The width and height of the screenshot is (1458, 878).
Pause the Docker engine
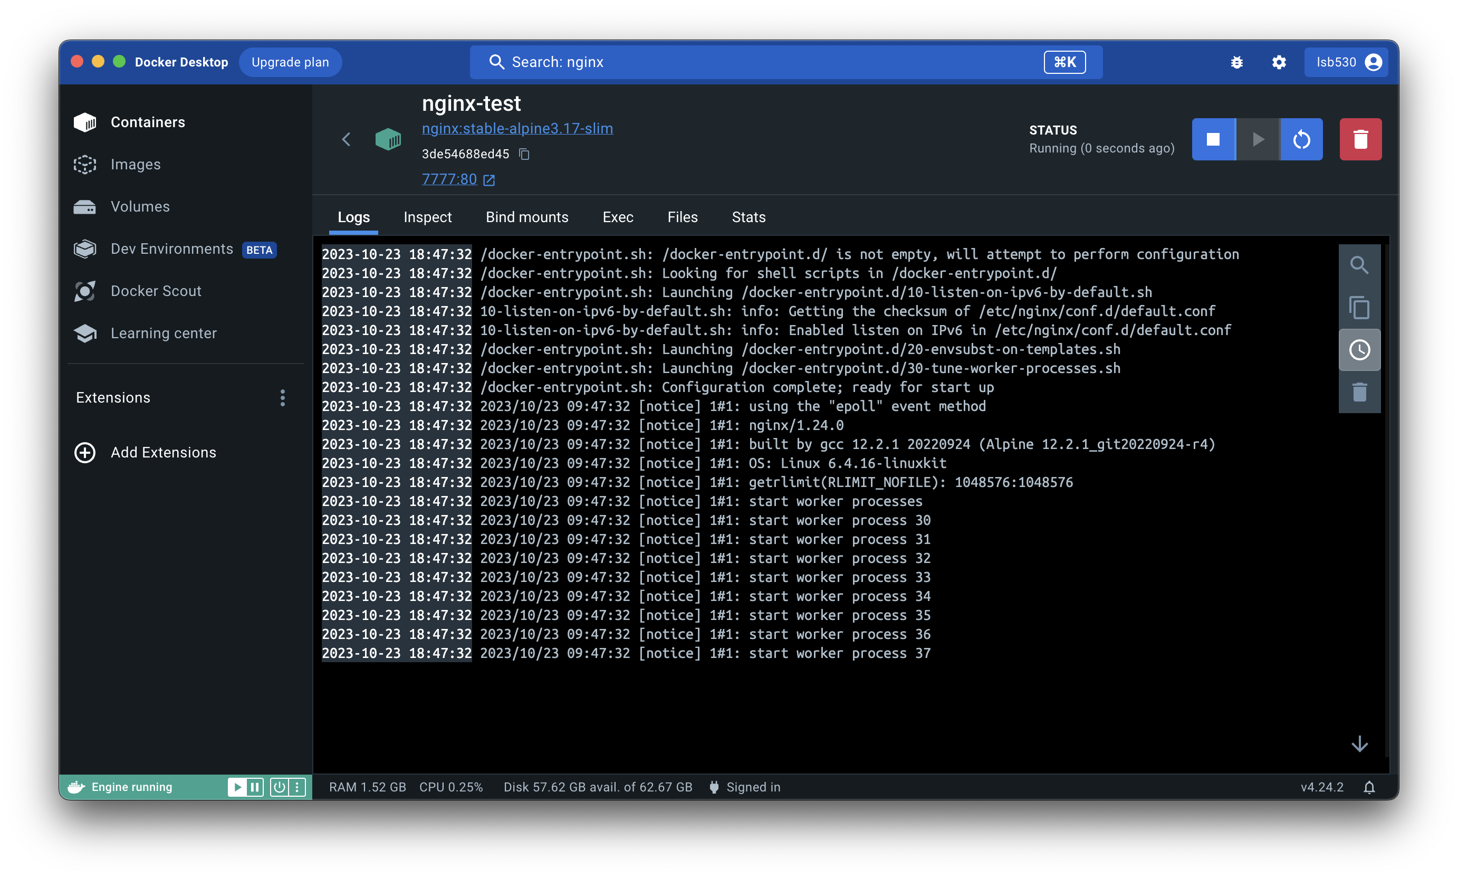pos(255,787)
